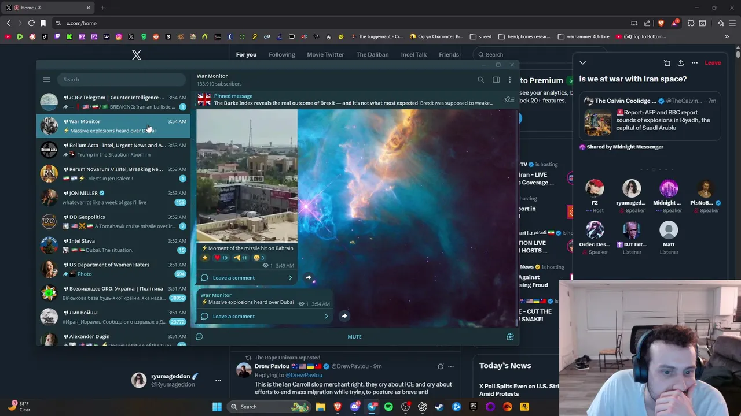Expand comments under Dubai explosions message

click(265, 316)
